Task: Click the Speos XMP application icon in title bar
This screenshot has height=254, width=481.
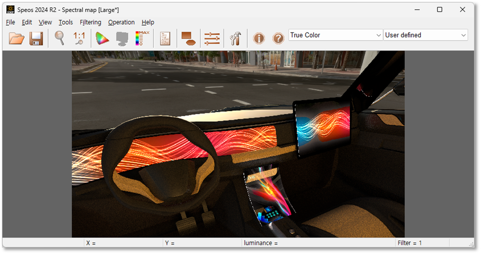Action: [x=10, y=9]
